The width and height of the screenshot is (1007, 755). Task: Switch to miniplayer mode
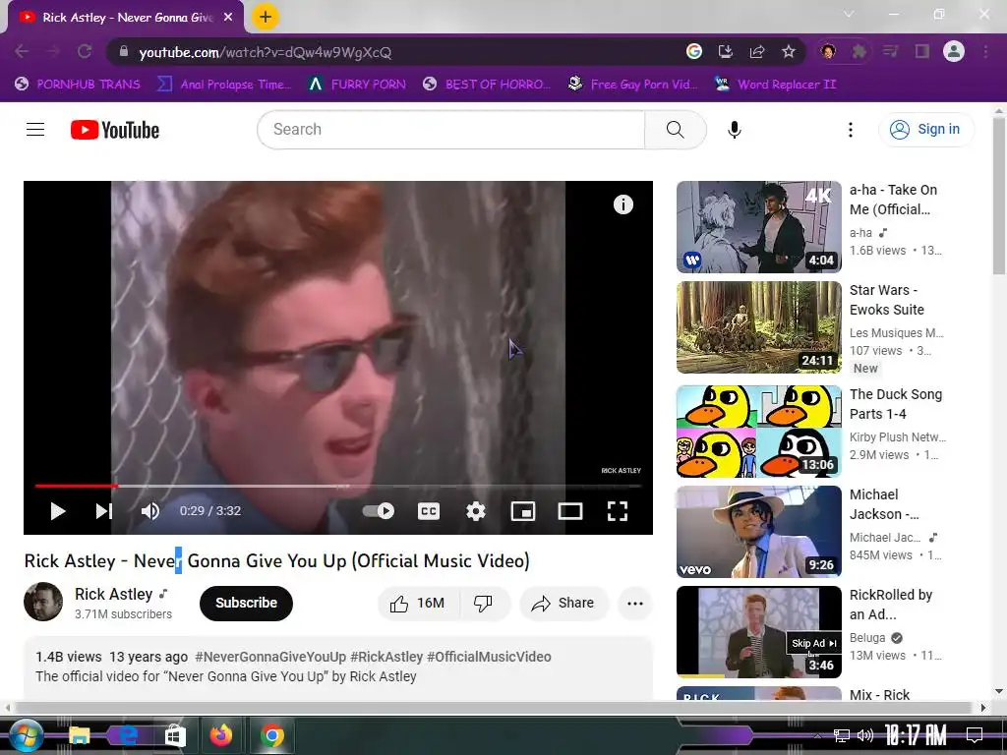click(x=523, y=511)
